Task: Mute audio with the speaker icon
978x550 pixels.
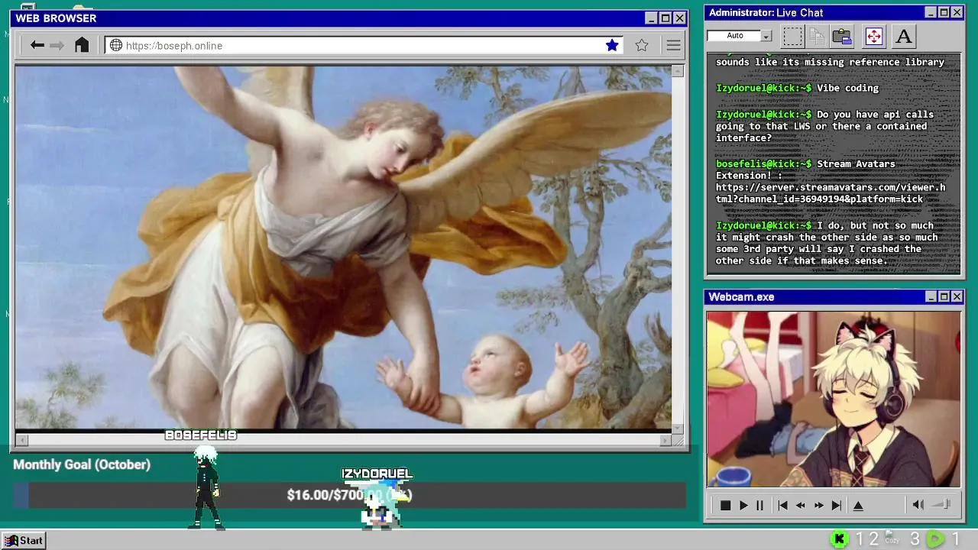Action: click(918, 504)
